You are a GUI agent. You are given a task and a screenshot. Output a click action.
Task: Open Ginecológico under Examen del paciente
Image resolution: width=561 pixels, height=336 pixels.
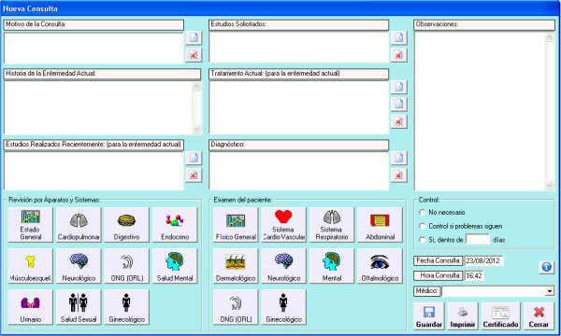283,307
